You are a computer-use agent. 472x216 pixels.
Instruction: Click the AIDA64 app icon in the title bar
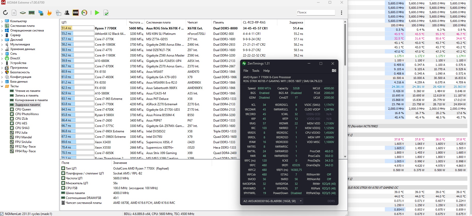3,3
